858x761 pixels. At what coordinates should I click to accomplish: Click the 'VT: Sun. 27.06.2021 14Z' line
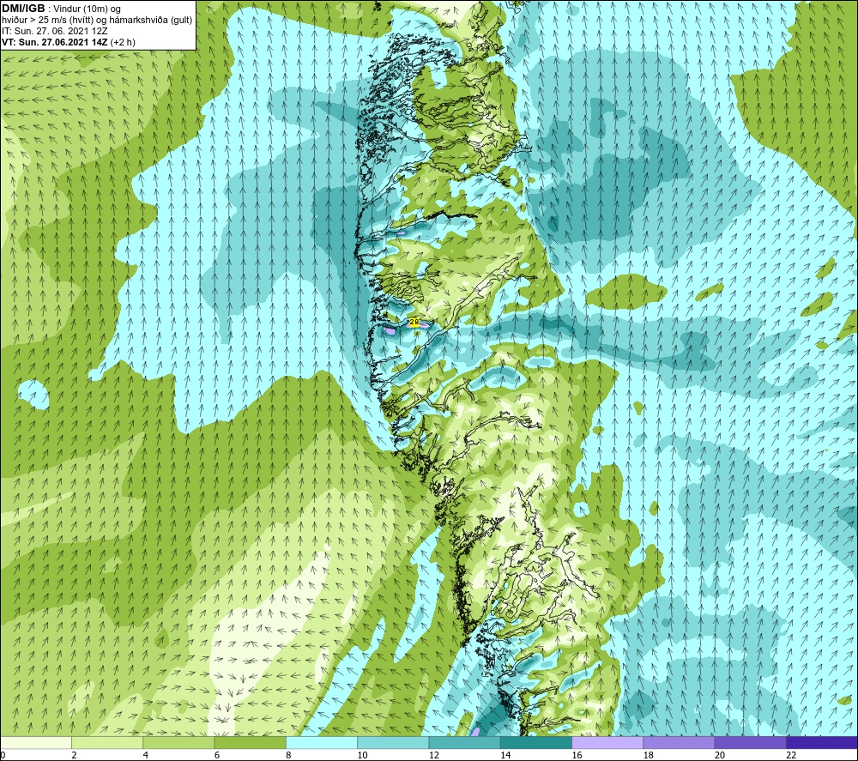[55, 42]
